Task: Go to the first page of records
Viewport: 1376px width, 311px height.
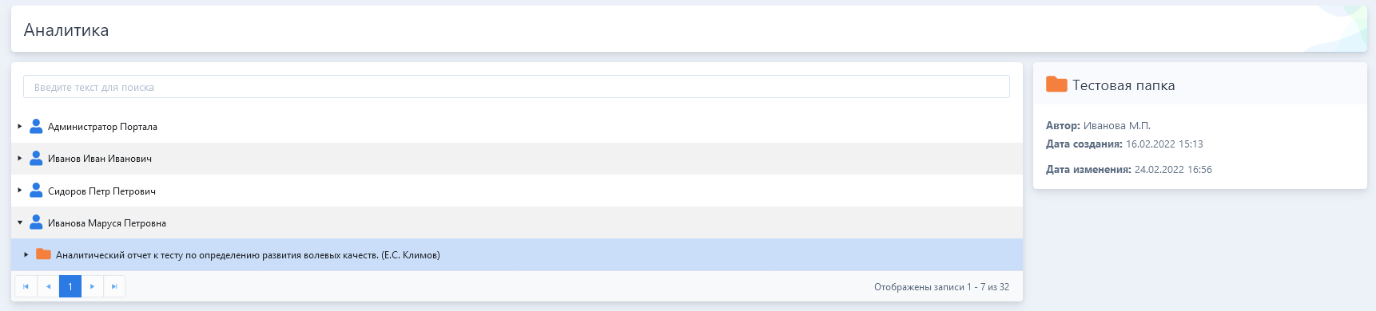Action: coord(26,286)
